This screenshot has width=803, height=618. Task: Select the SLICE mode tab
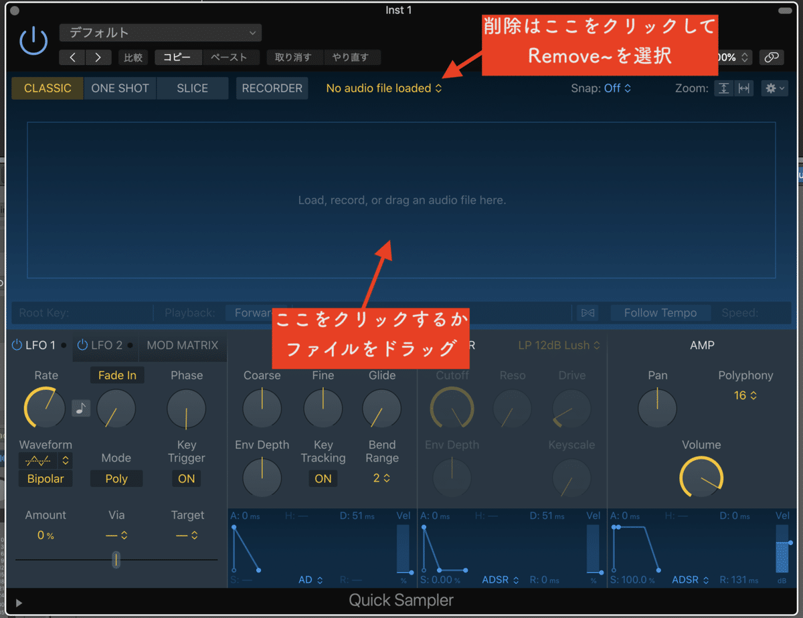coord(192,88)
